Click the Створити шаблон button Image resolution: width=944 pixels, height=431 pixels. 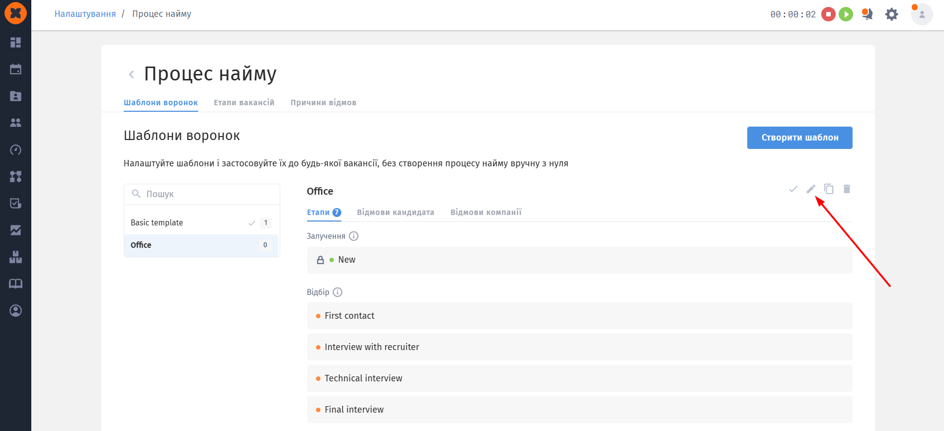click(x=800, y=138)
